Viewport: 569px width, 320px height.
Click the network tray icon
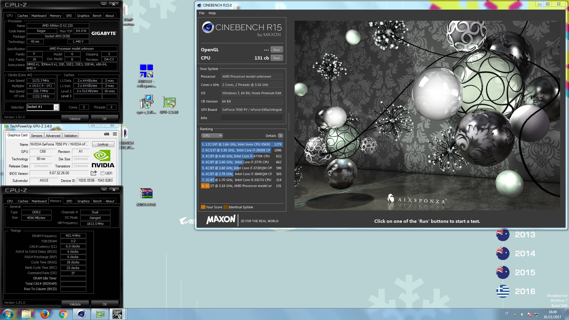[536, 314]
